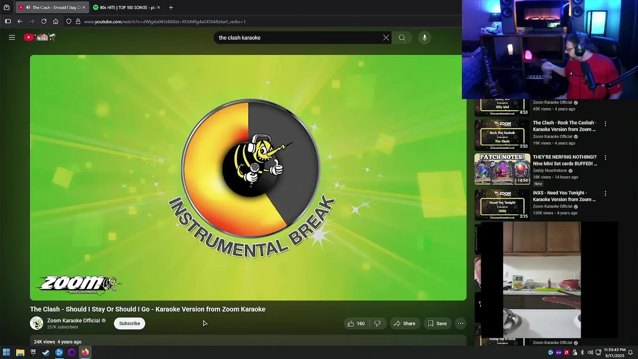Open Epic Games Launcher from taskbar
The height and width of the screenshot is (359, 638).
tap(33, 353)
